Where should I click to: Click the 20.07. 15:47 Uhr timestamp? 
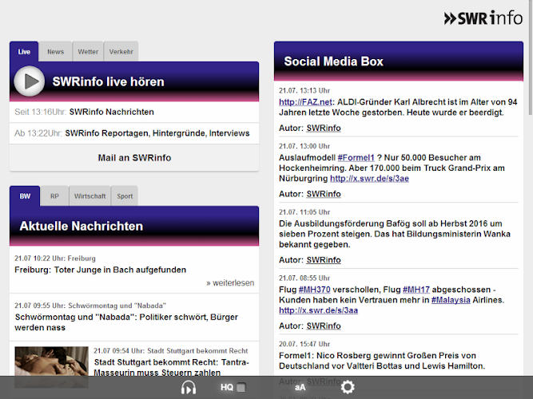304,344
